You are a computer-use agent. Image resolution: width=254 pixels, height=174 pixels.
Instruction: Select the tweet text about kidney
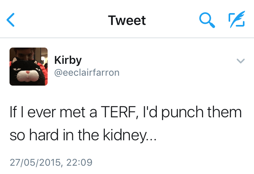click(125, 124)
